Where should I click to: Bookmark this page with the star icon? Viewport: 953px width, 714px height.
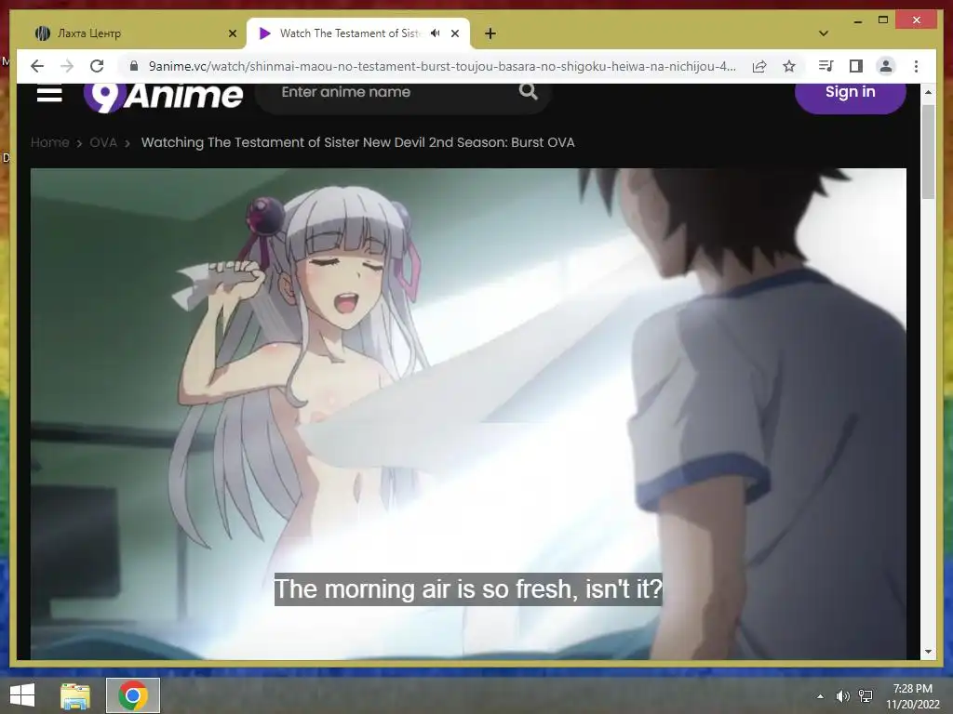pyautogui.click(x=789, y=66)
